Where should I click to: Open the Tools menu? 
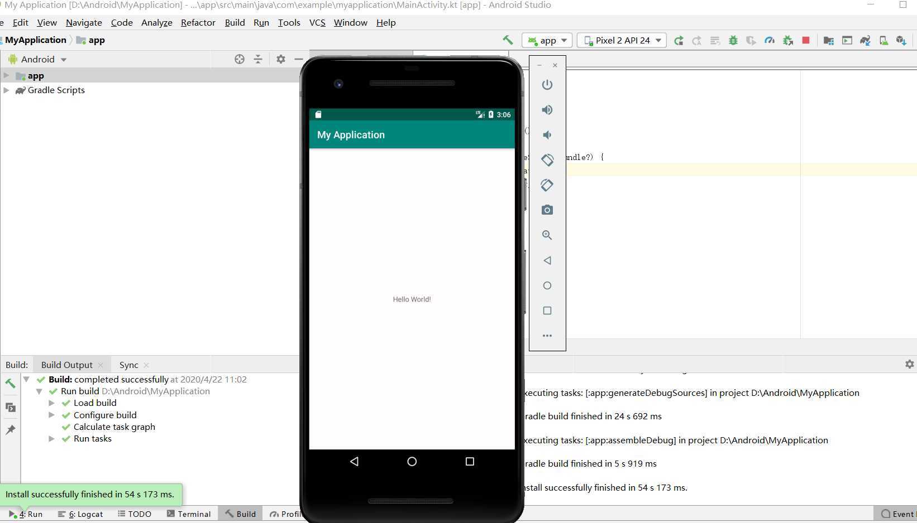click(289, 22)
